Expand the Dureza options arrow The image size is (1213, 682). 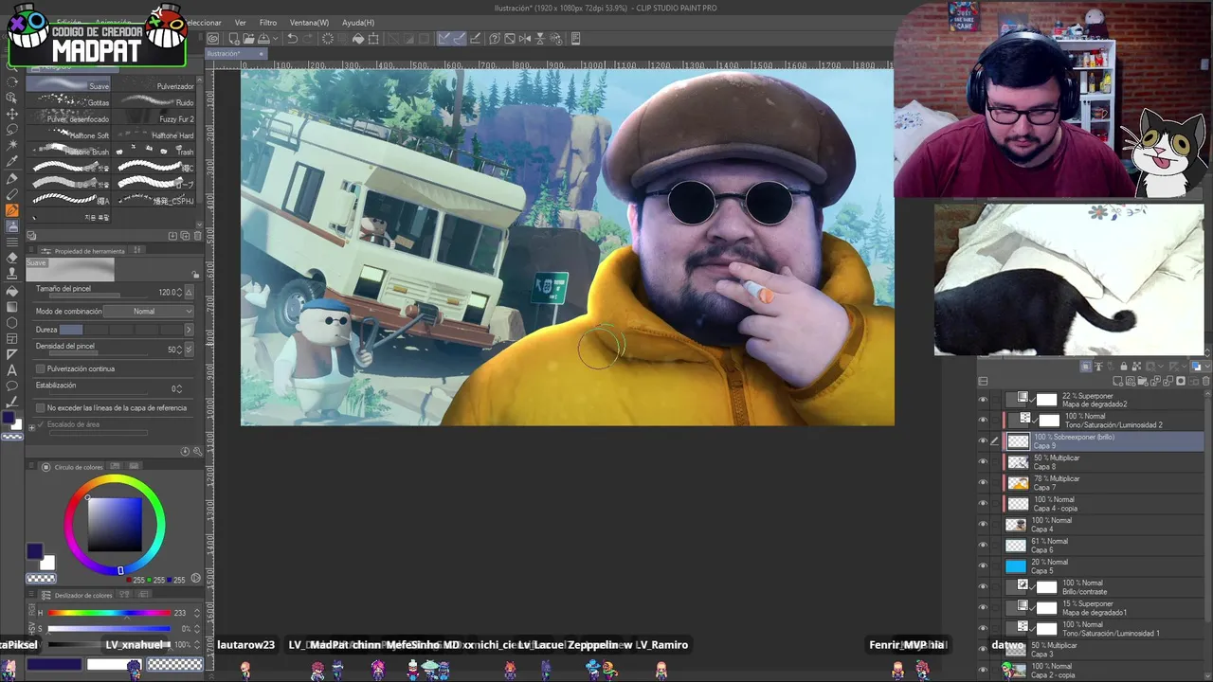coord(188,330)
